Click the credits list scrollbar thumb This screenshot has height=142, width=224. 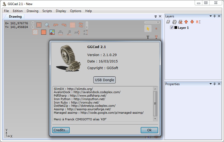(x=155, y=104)
